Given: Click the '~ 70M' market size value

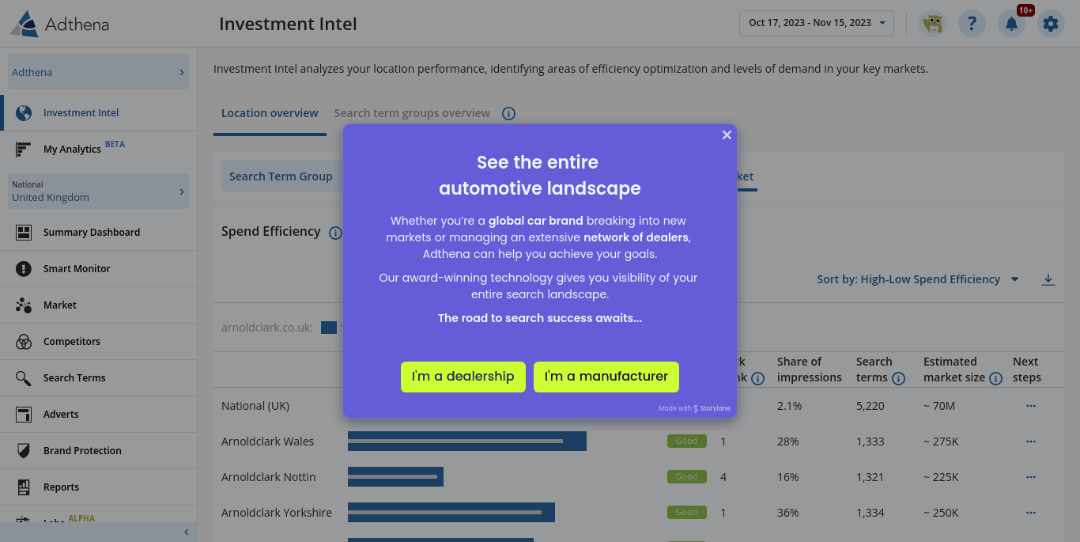Looking at the screenshot, I should coord(939,406).
